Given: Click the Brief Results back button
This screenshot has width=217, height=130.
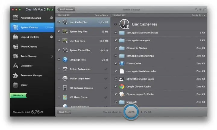Looking at the screenshot, I should [66, 9].
